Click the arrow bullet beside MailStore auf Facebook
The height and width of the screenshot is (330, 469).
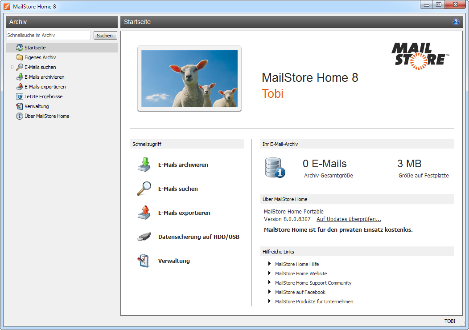coord(269,292)
